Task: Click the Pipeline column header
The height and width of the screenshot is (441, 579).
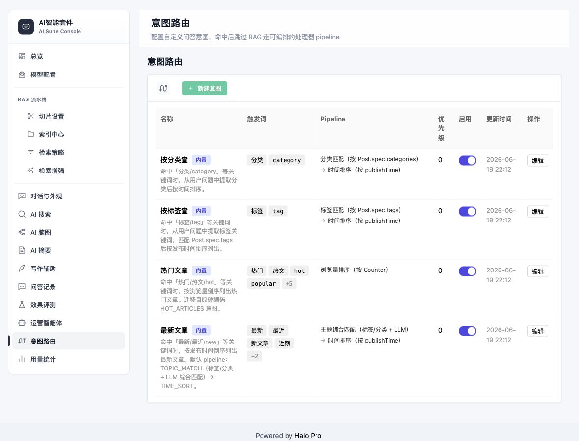Action: pos(333,119)
